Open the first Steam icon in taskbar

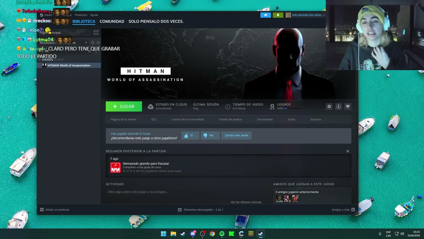click(183, 234)
